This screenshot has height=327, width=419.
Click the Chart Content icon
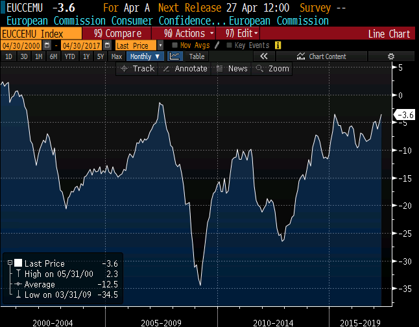[x=300, y=56]
